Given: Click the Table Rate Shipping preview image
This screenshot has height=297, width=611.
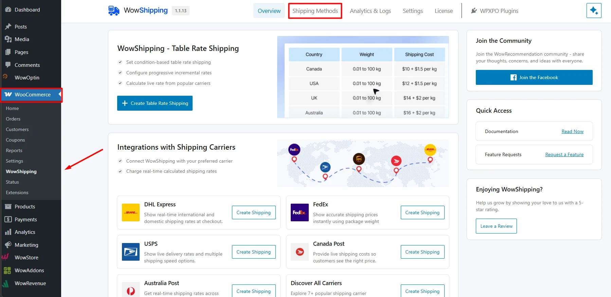Looking at the screenshot, I should click(363, 77).
